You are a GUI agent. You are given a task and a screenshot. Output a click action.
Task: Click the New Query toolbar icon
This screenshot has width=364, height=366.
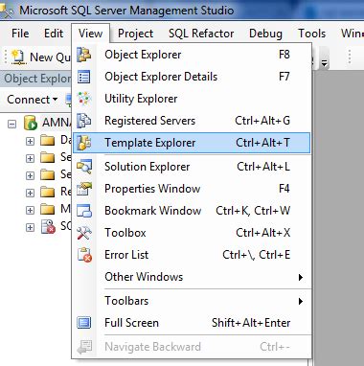click(18, 57)
